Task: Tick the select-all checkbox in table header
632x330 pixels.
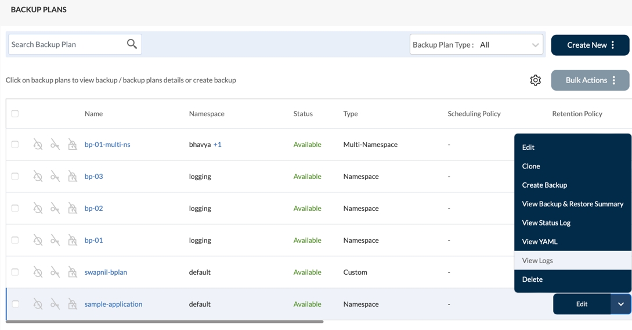Action: [15, 114]
